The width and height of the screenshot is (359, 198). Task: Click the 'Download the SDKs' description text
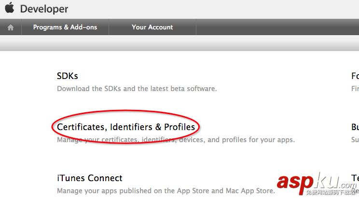point(137,89)
